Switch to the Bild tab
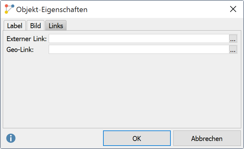Viewport: 244px width, 149px height. pyautogui.click(x=35, y=26)
